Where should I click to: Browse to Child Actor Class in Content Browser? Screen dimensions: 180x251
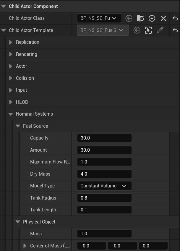tap(140, 18)
